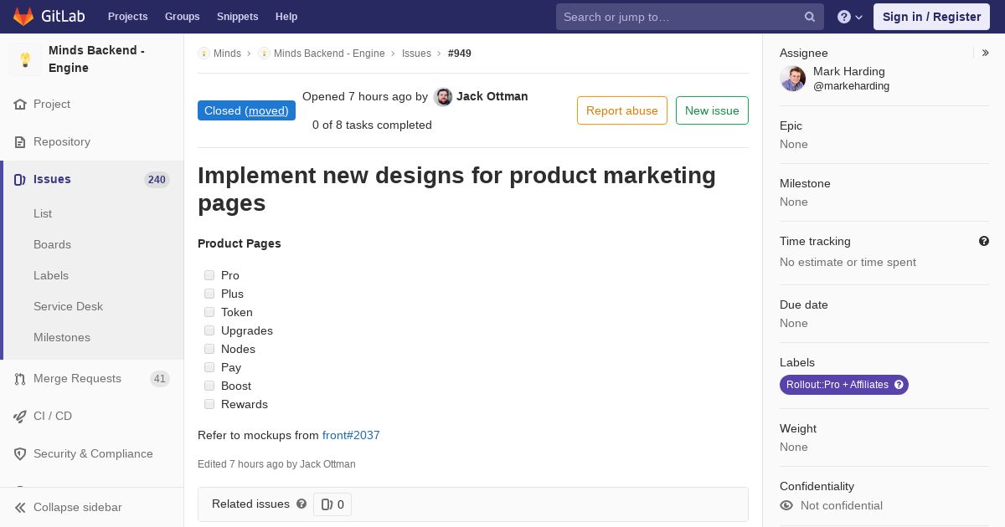Toggle the Rewards task checkbox

click(209, 404)
